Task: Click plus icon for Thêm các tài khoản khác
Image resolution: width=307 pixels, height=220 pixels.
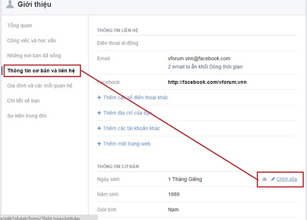Action: click(99, 128)
